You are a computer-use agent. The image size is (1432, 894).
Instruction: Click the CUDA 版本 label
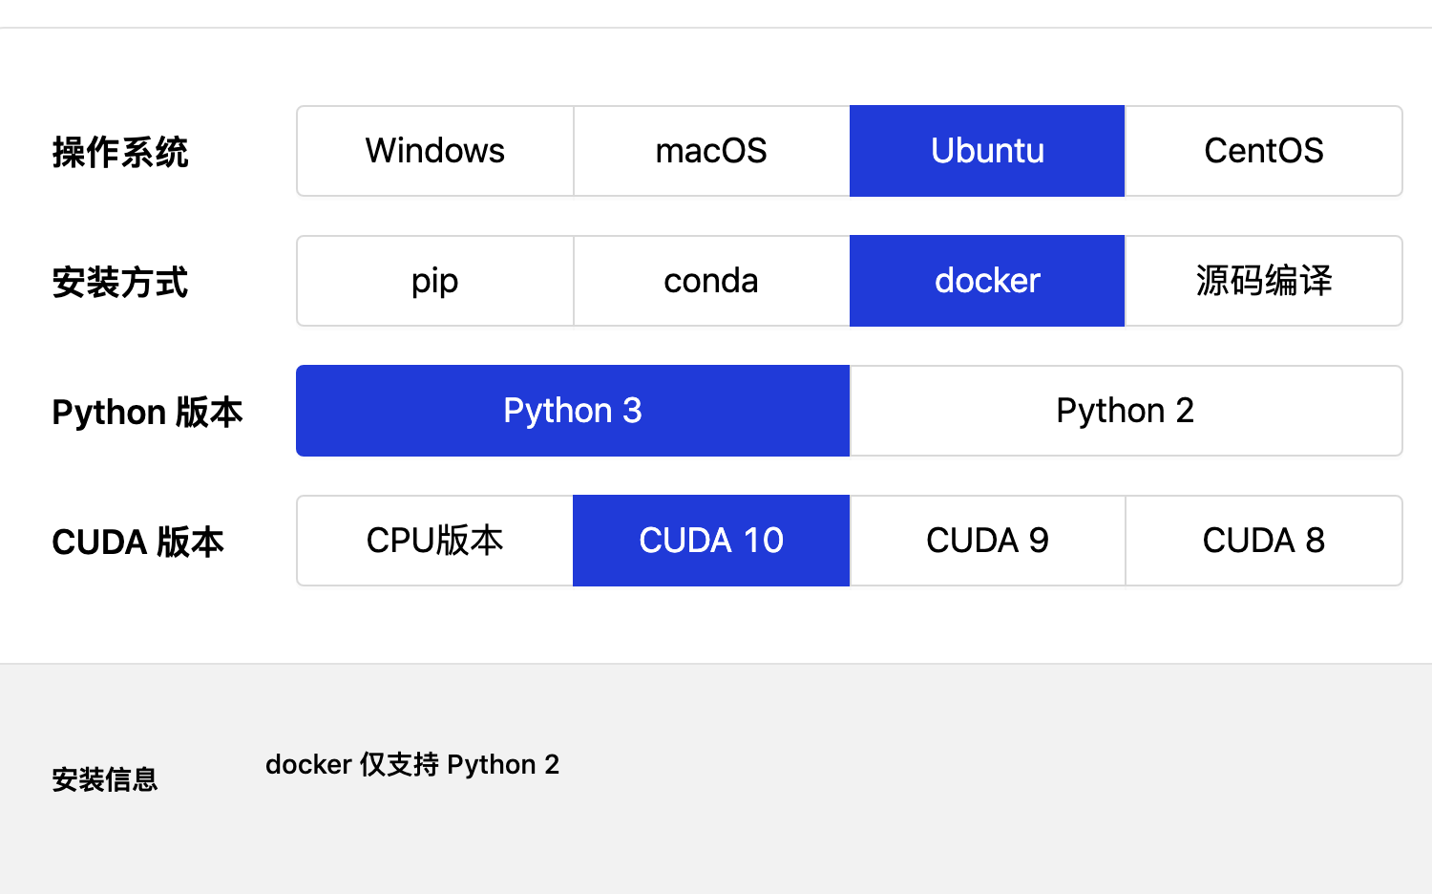pos(137,542)
